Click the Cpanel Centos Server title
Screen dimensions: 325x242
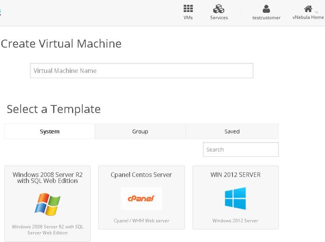click(141, 175)
